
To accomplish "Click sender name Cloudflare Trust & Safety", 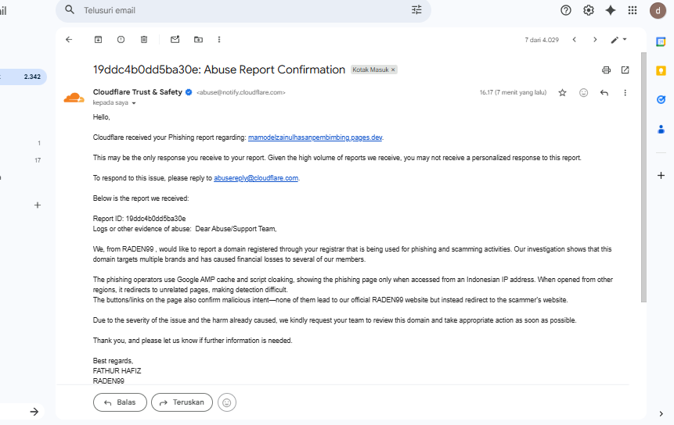I will pyautogui.click(x=138, y=92).
